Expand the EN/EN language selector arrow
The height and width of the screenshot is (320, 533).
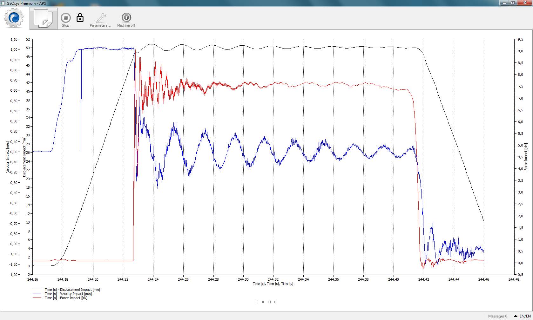tap(516, 316)
